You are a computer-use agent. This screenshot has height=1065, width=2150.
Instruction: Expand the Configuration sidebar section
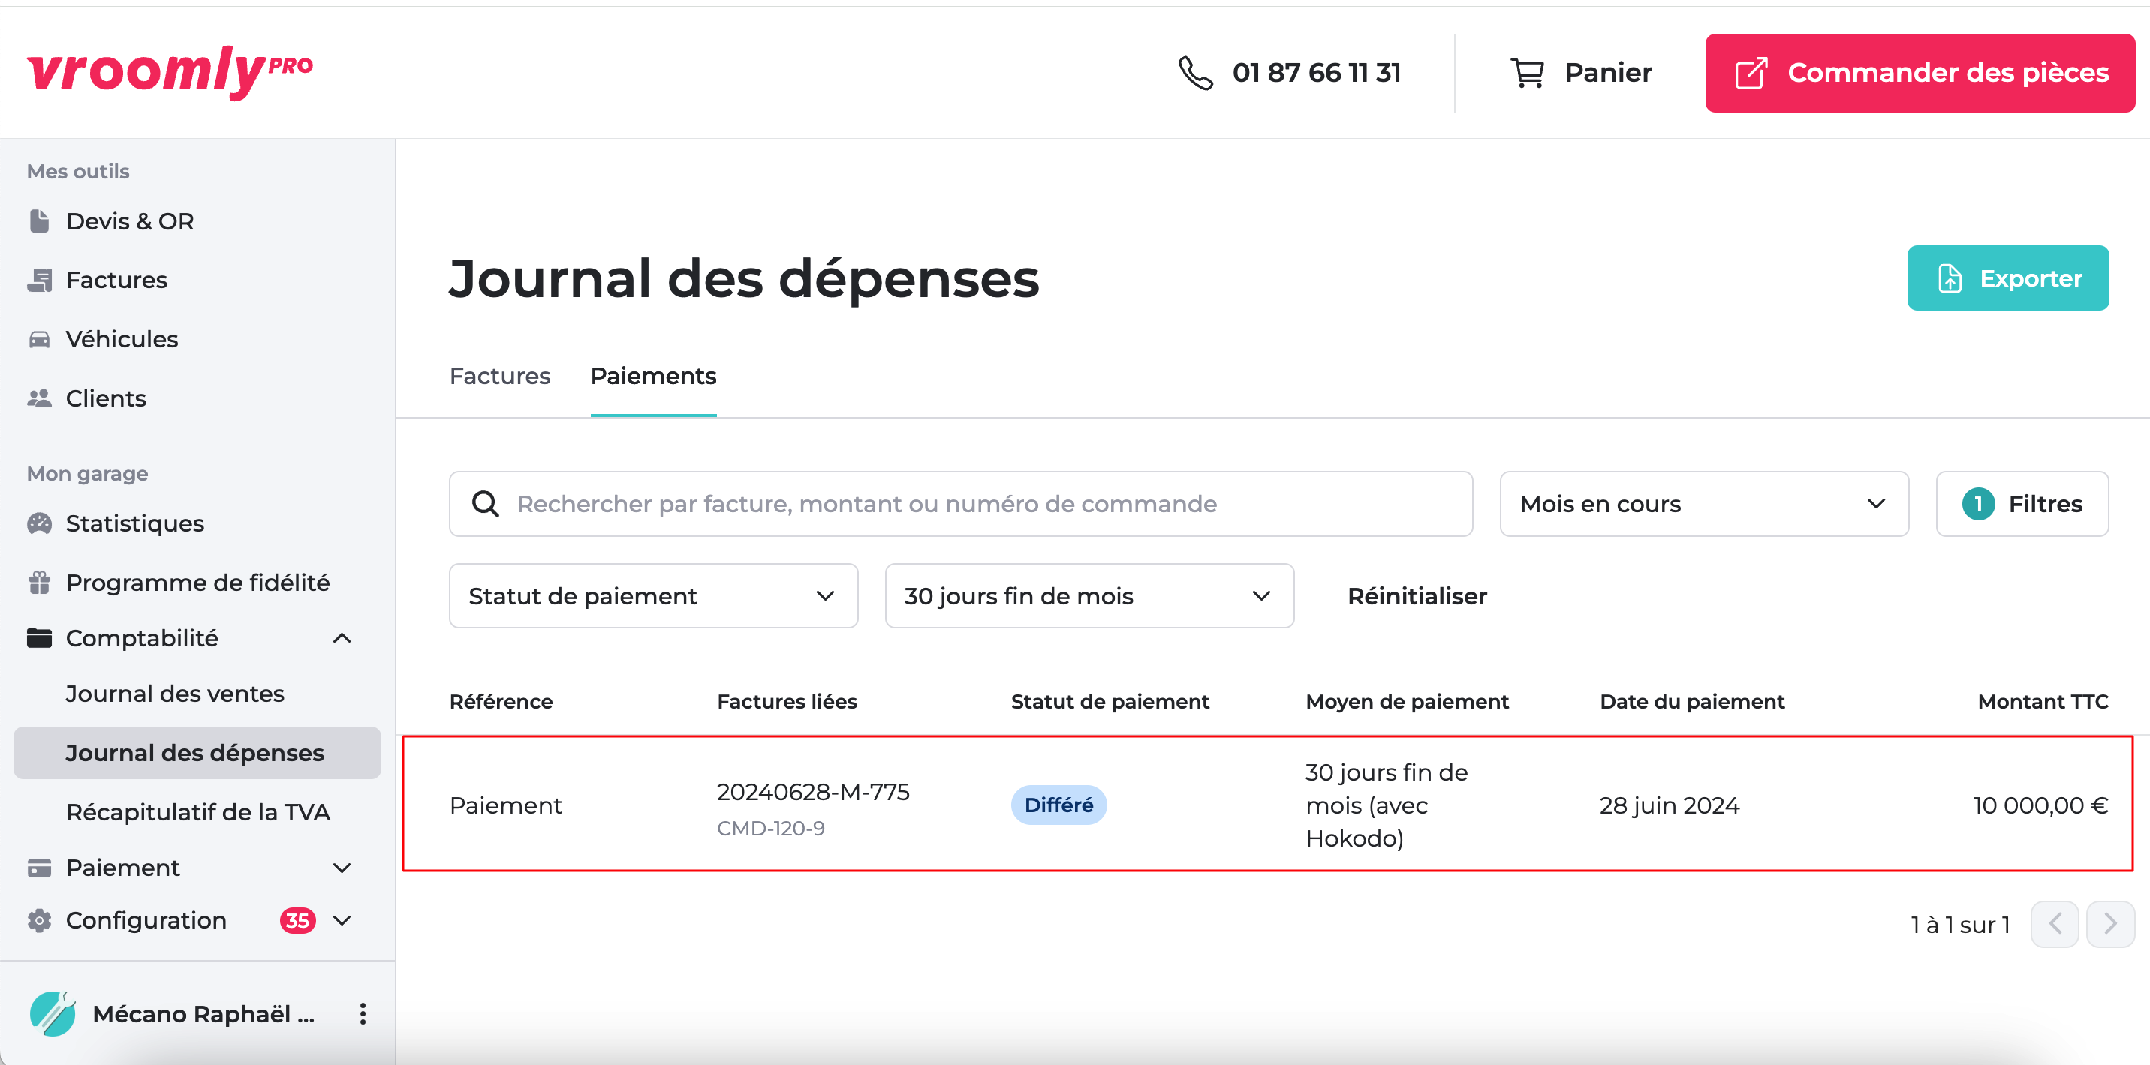[342, 921]
